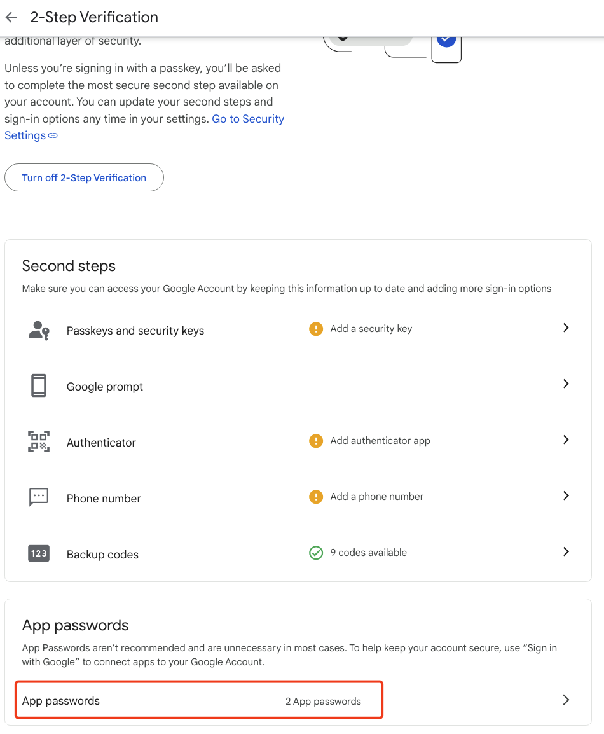The image size is (604, 734).
Task: Open the Go to Security Settings link
Action: (144, 127)
